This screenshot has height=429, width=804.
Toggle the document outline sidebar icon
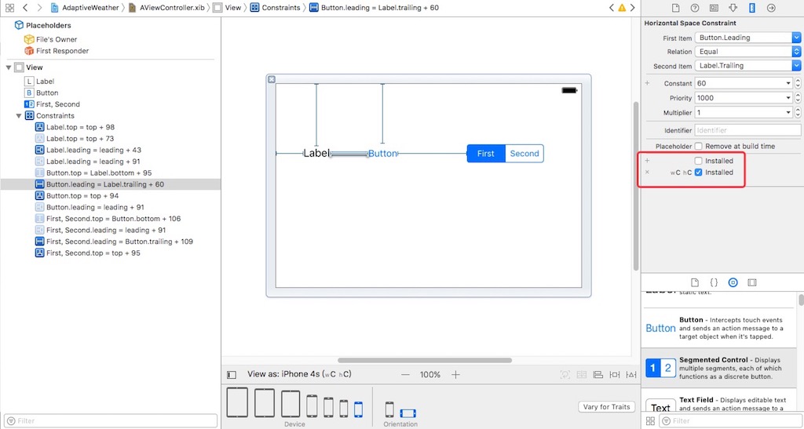click(x=232, y=375)
